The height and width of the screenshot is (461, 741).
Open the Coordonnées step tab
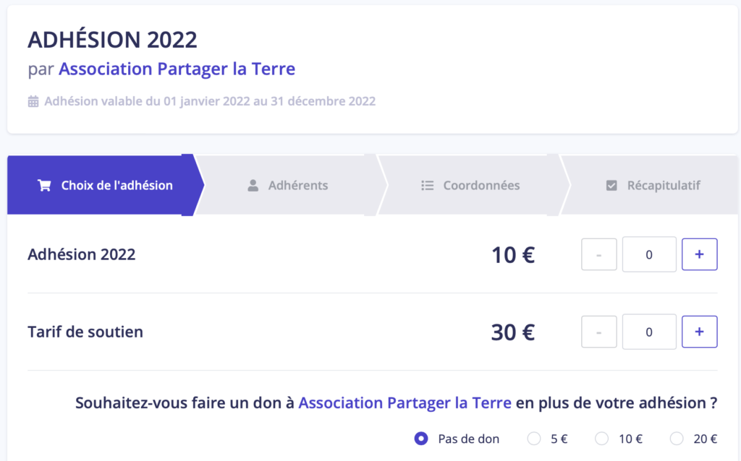470,186
